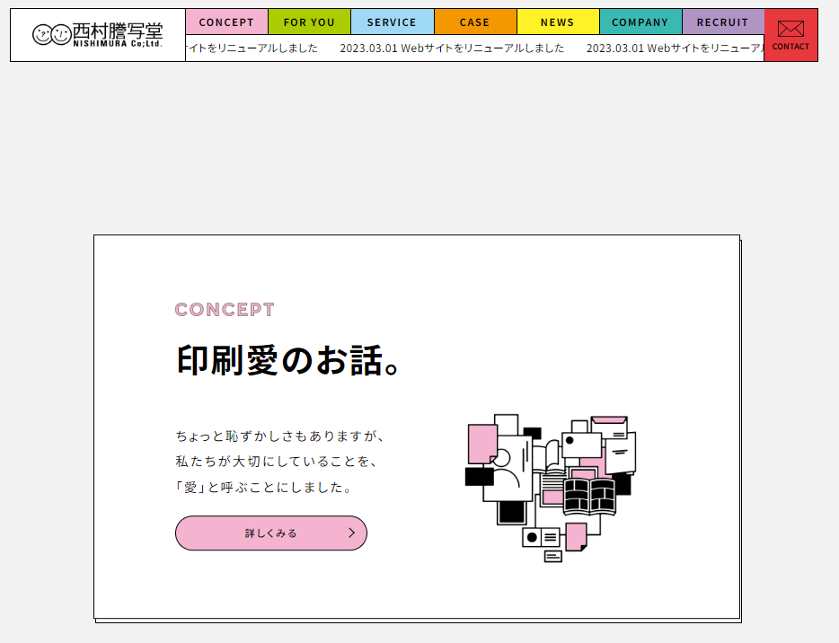Screen dimensions: 839x643
Task: Click the 西村謄写堂 NISHIMURA logo text
Action: [x=117, y=35]
